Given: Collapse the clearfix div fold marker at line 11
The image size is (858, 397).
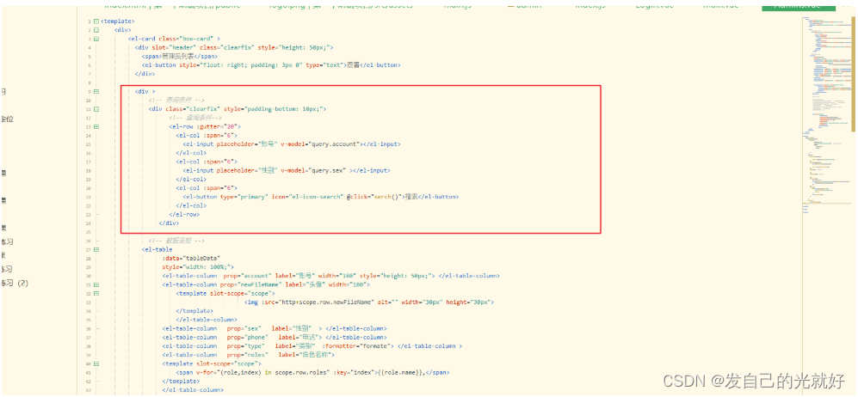Looking at the screenshot, I should tap(96, 109).
